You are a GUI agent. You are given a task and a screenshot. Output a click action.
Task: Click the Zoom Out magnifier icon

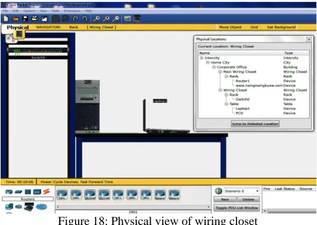[116, 19]
